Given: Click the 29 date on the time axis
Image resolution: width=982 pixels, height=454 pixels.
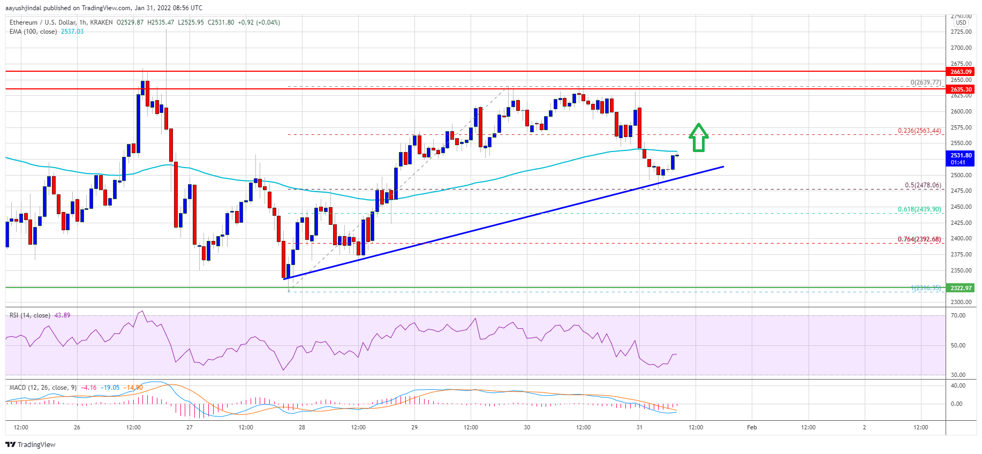Looking at the screenshot, I should (x=414, y=427).
